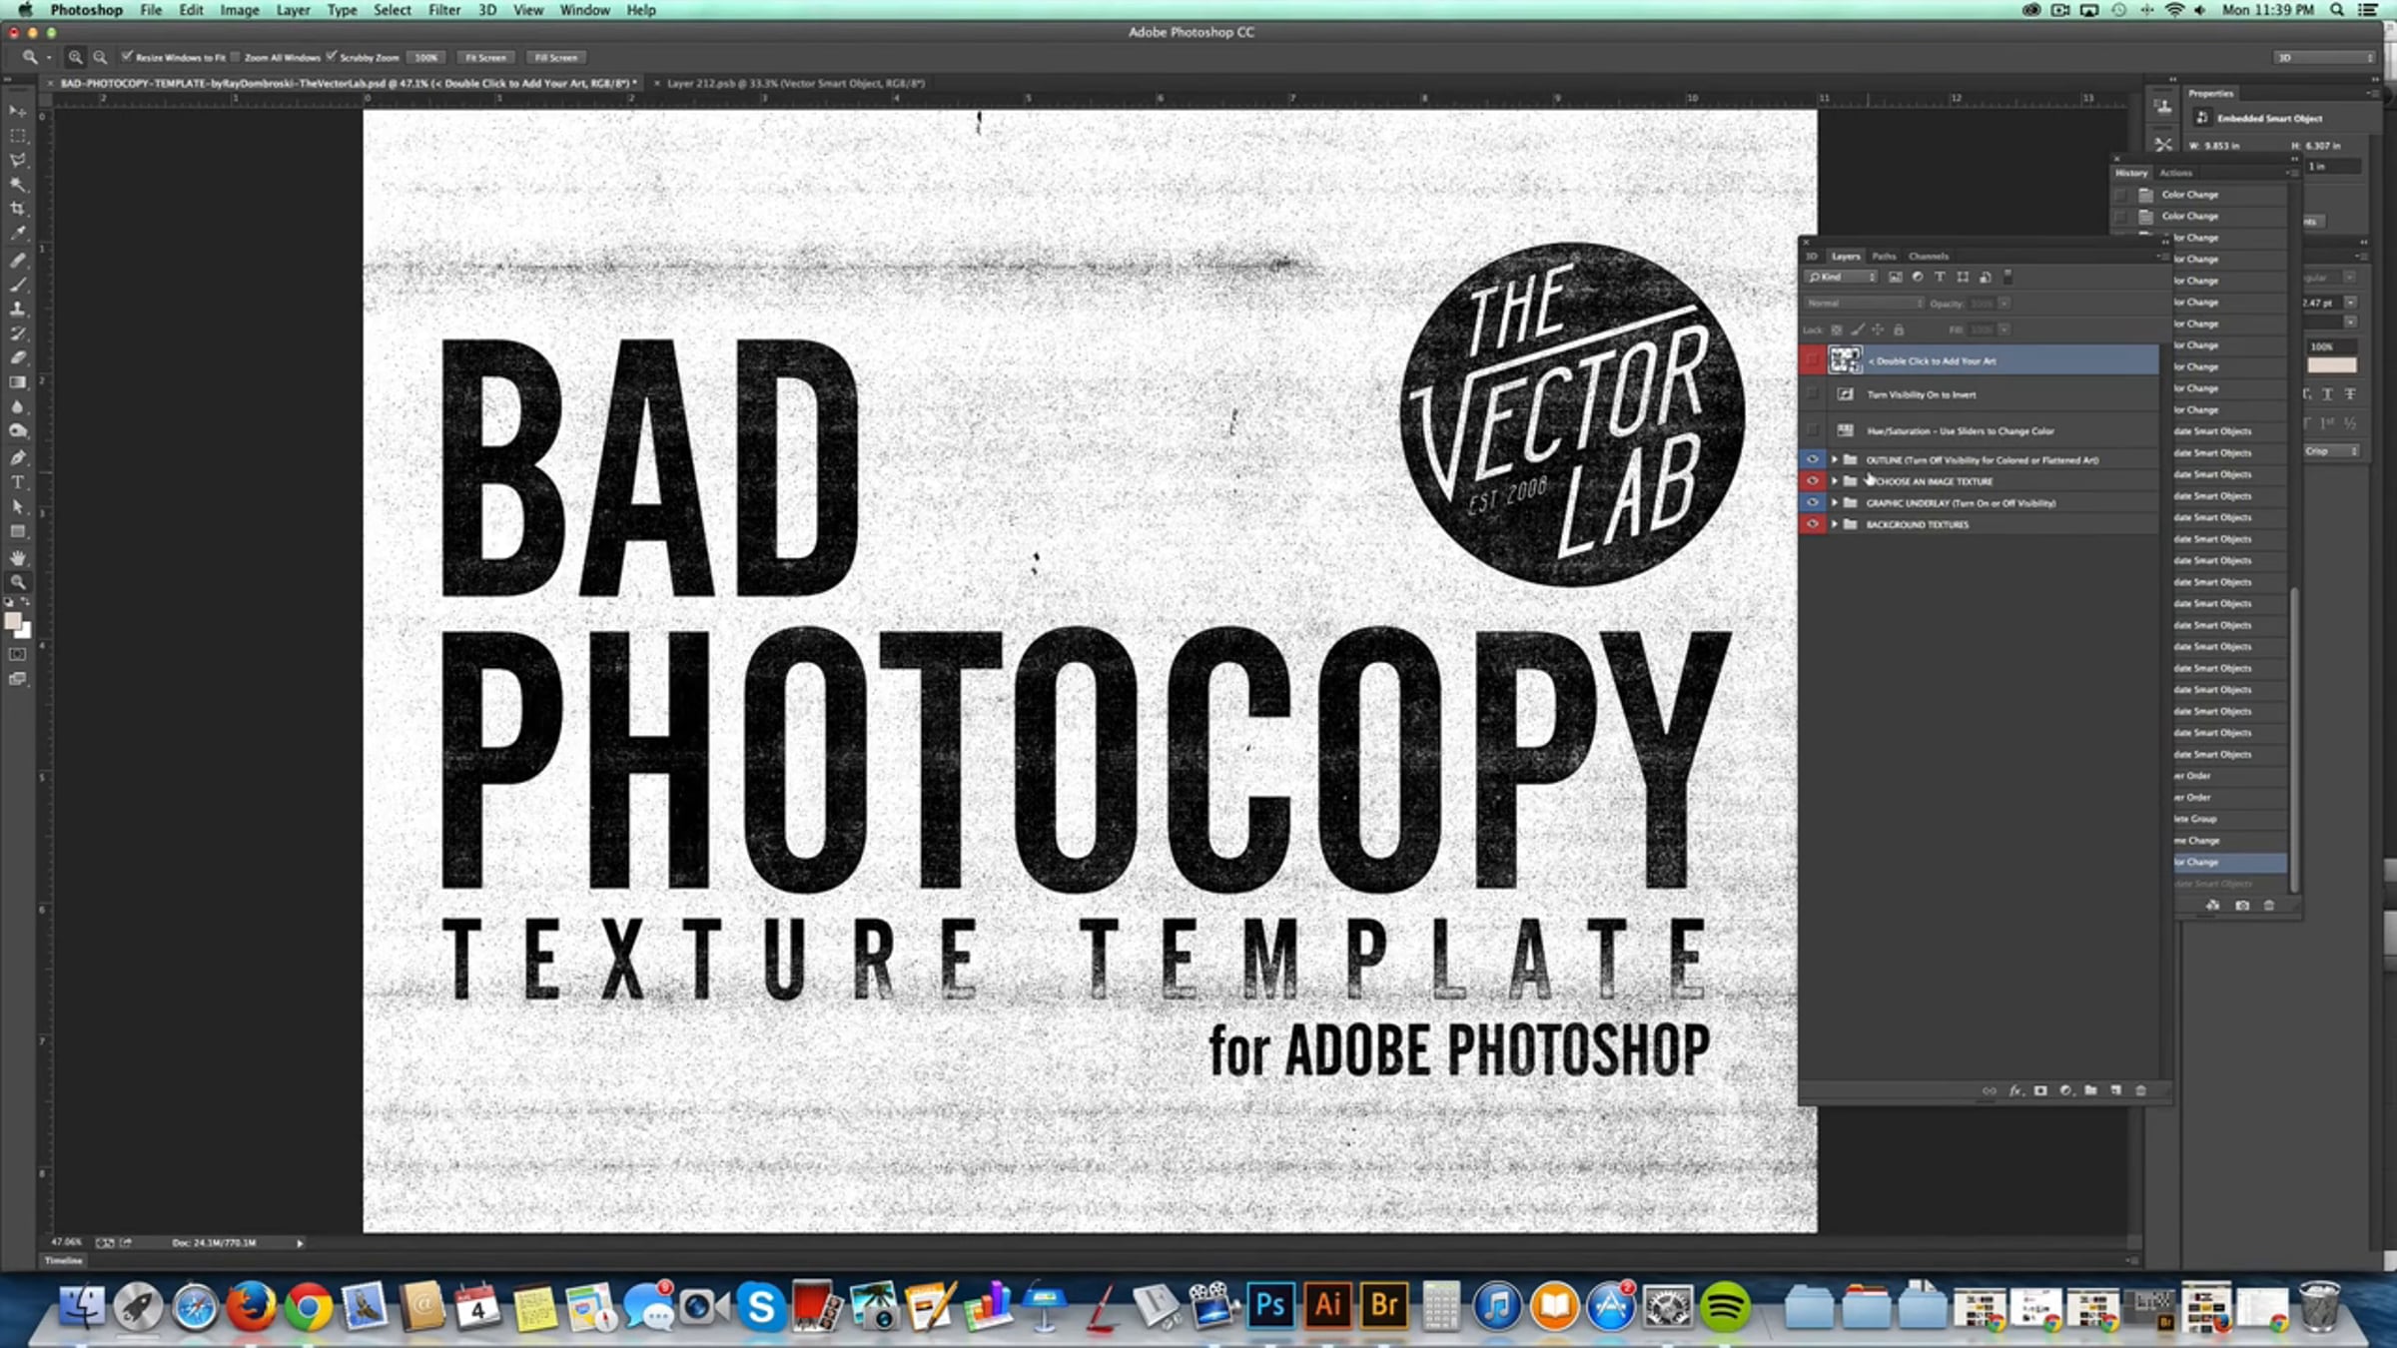Pick the Eyedropper tool

18,234
